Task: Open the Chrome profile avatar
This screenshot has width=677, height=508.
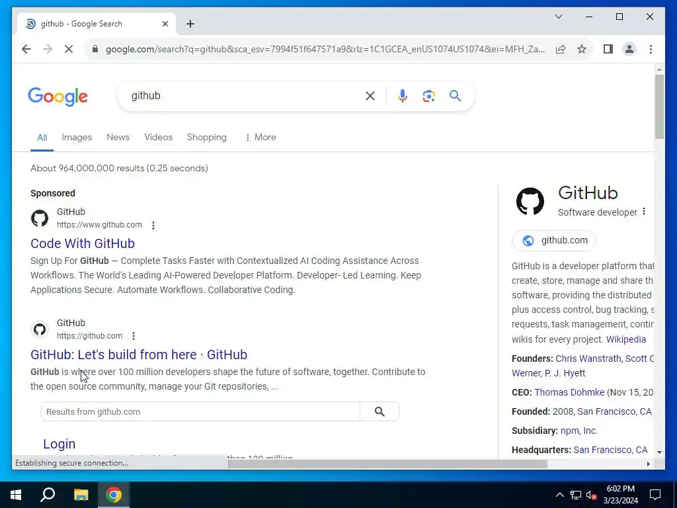Action: 629,49
